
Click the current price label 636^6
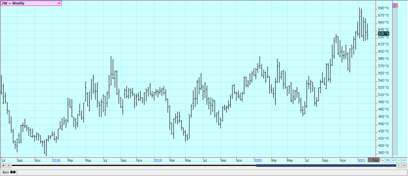384,34
